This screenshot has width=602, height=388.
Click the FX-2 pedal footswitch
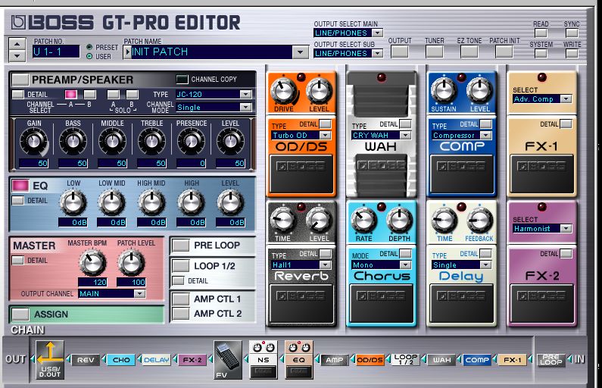coord(541,303)
